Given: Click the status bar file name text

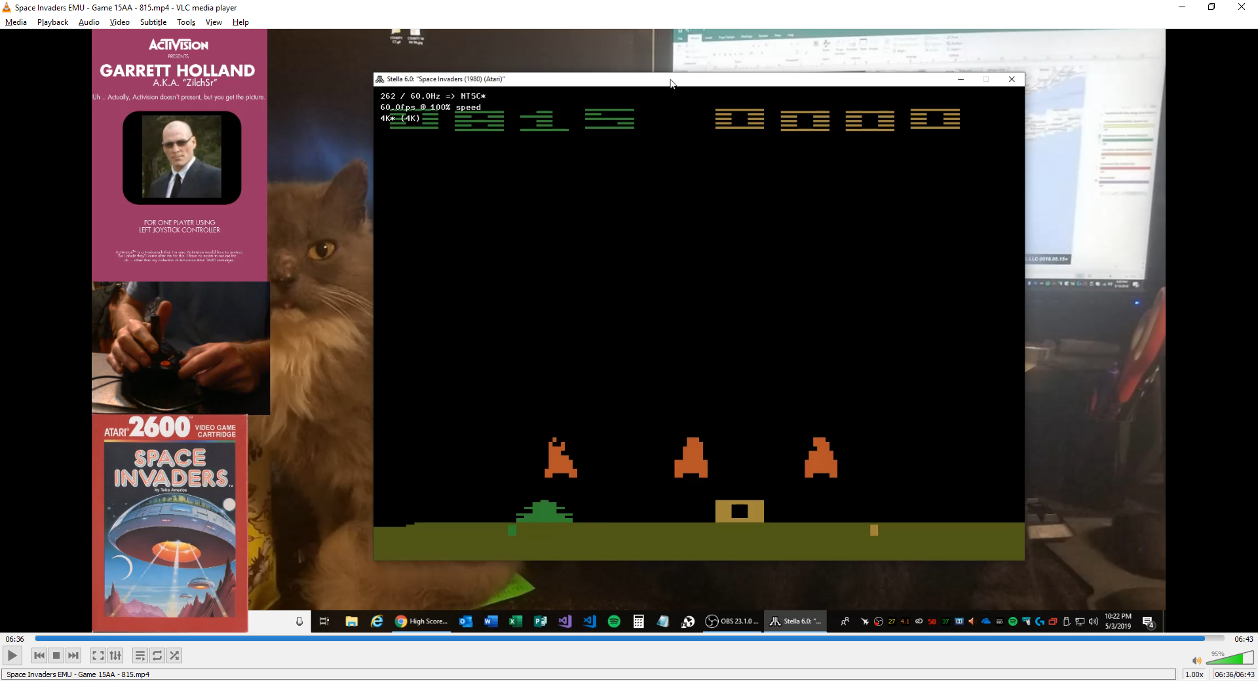Looking at the screenshot, I should click(x=78, y=674).
